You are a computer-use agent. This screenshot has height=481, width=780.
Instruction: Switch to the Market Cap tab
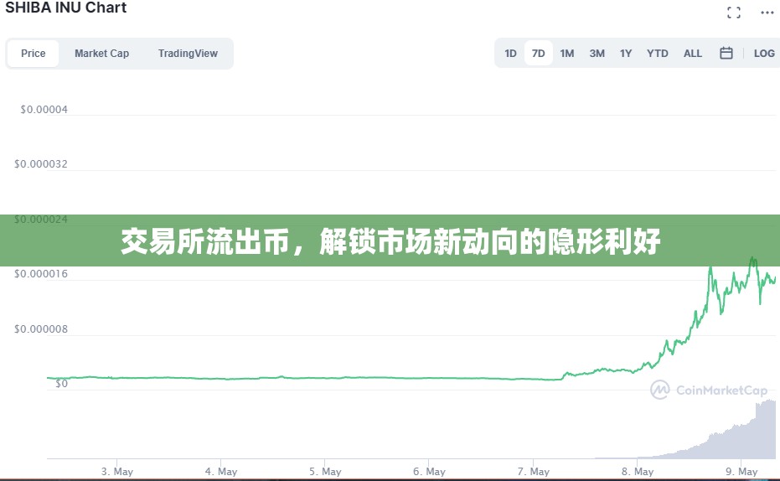pyautogui.click(x=101, y=54)
